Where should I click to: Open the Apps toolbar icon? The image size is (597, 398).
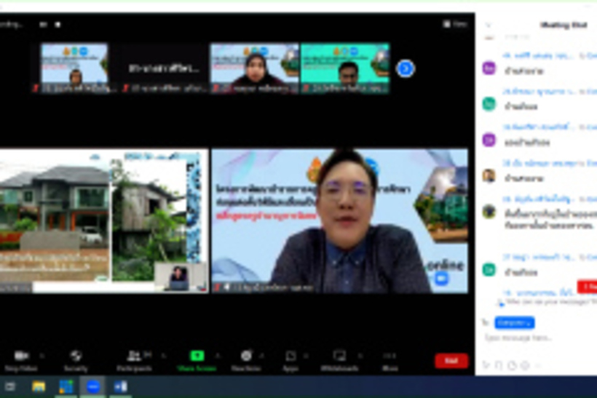[290, 356]
